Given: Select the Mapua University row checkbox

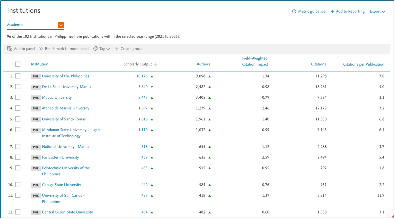Looking at the screenshot, I should point(18,97).
